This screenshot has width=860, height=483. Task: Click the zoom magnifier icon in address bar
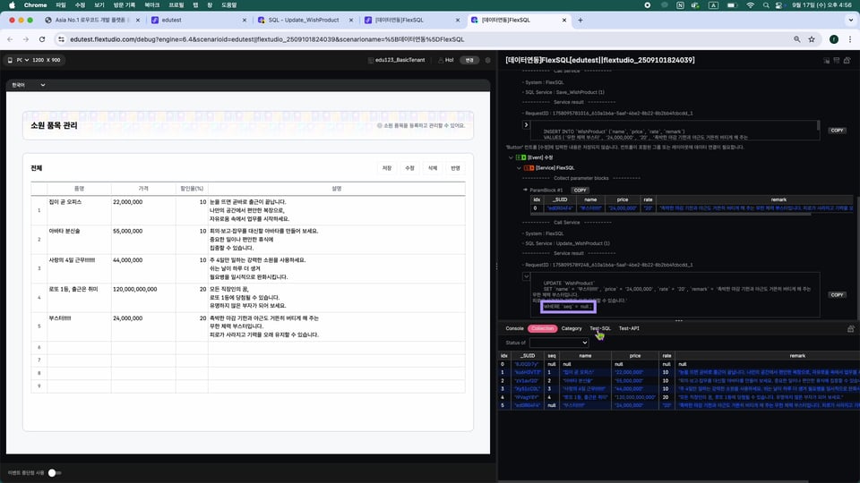(x=797, y=39)
